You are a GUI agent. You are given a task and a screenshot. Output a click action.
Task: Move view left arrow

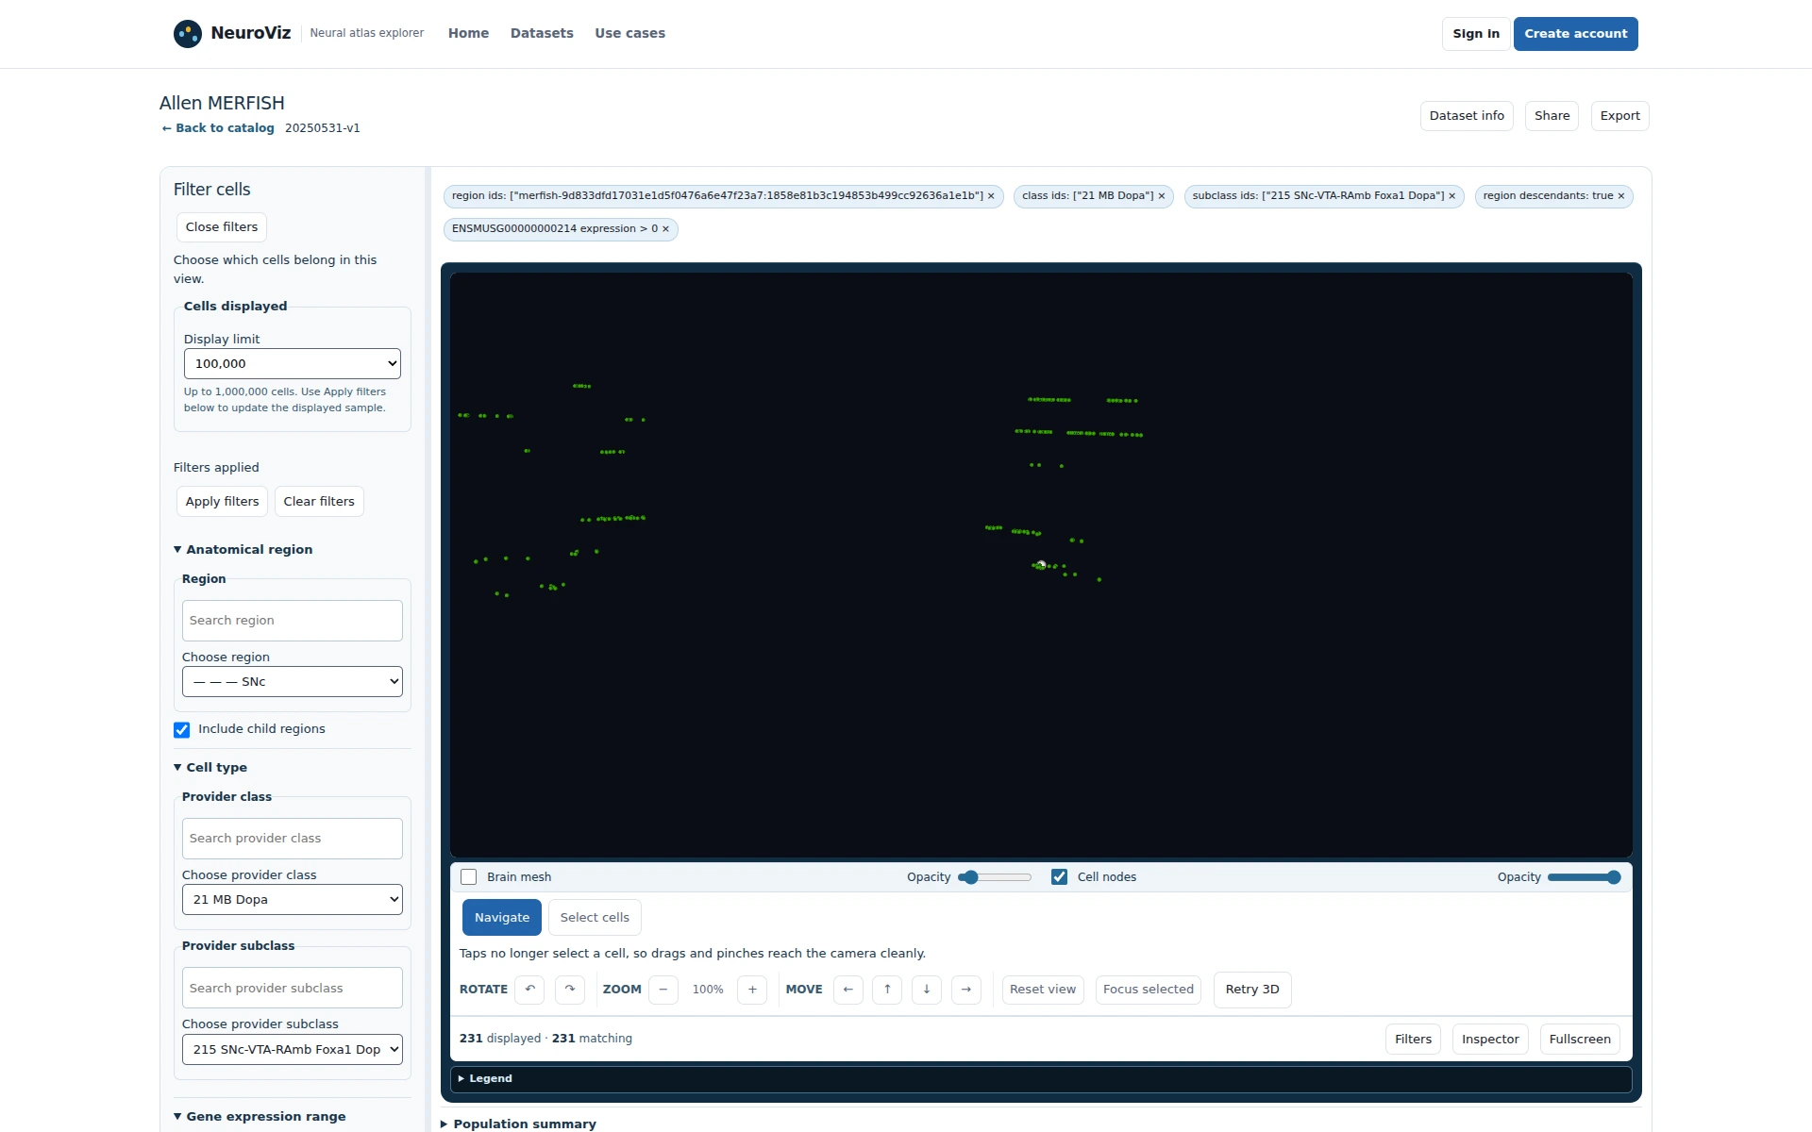click(x=848, y=990)
